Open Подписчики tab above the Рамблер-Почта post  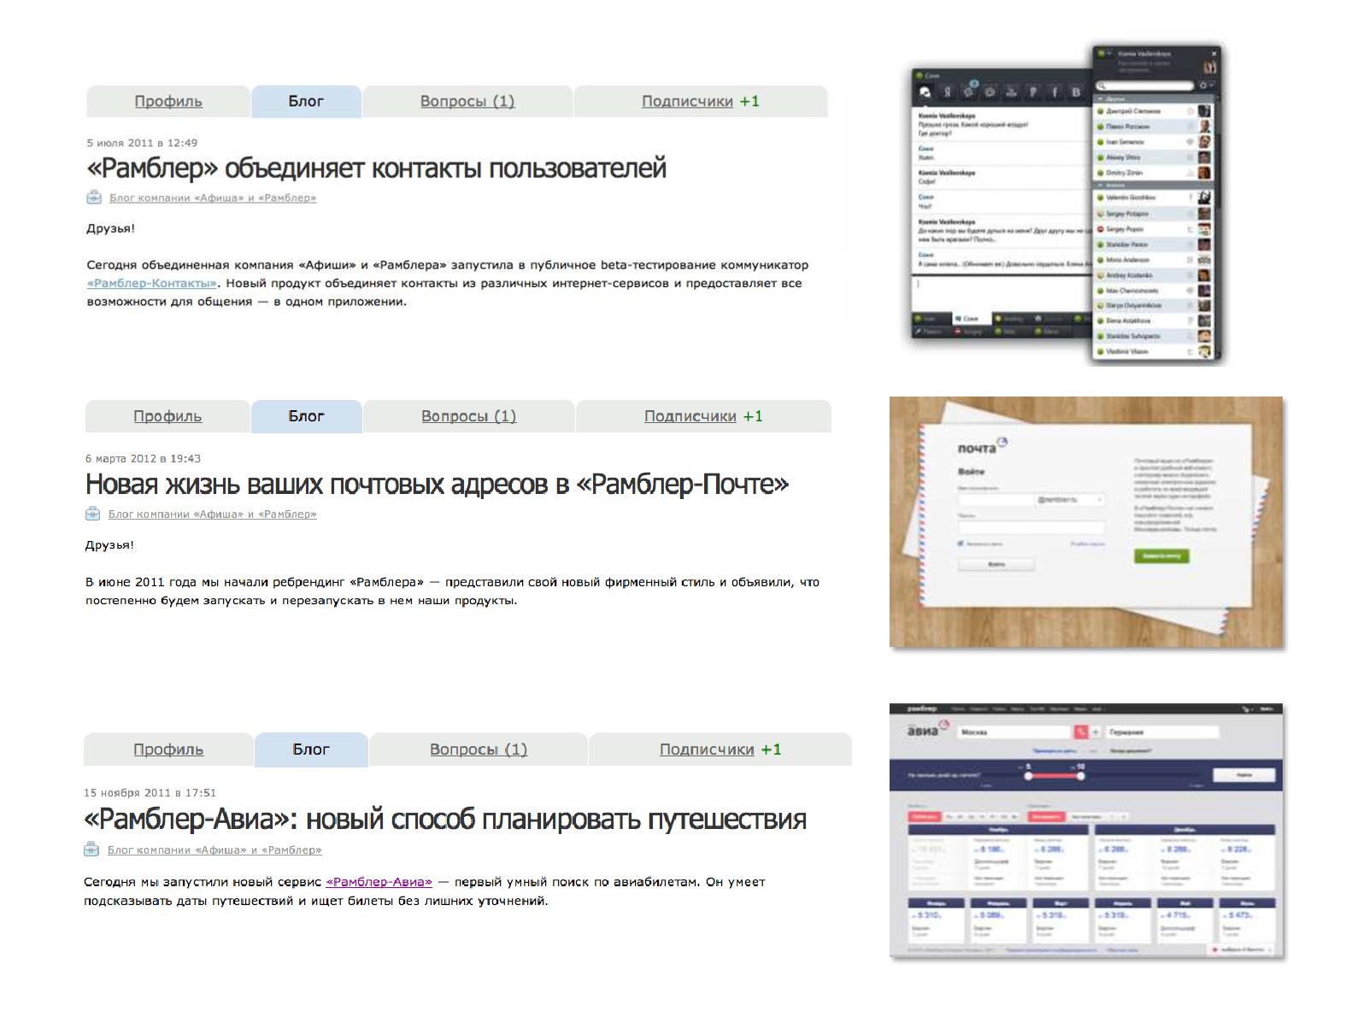click(703, 416)
